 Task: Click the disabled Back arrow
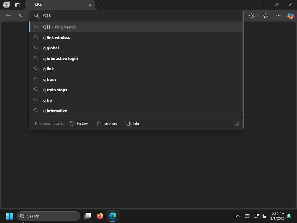coord(8,16)
